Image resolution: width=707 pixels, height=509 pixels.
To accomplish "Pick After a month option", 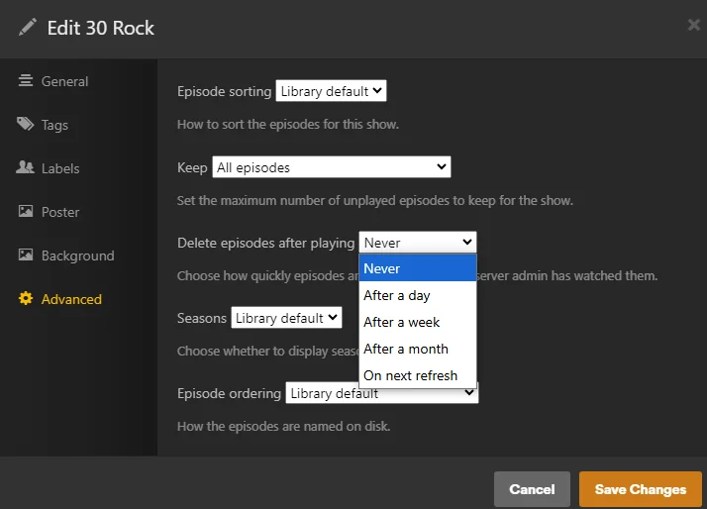I will point(418,349).
